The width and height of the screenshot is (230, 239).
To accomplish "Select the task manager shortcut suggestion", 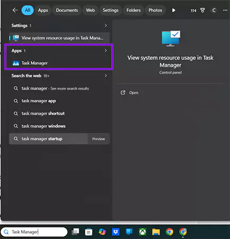I will click(59, 114).
